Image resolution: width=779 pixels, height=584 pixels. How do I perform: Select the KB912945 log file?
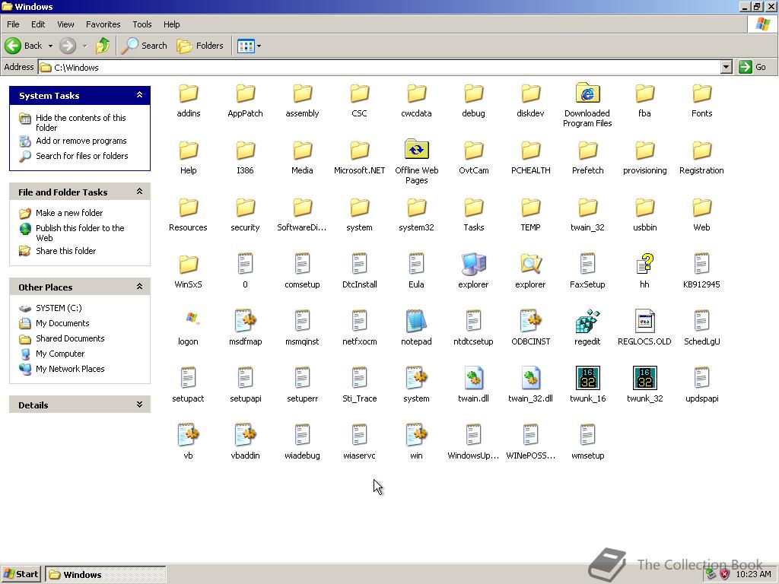pyautogui.click(x=701, y=264)
